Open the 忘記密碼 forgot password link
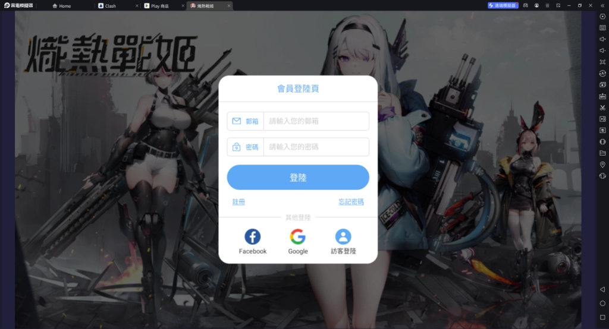Screen dimensions: 609x329 click(351, 202)
